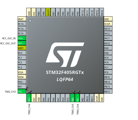Click pin PB10
Viewport: 138px width, 120px height.
click(87, 98)
